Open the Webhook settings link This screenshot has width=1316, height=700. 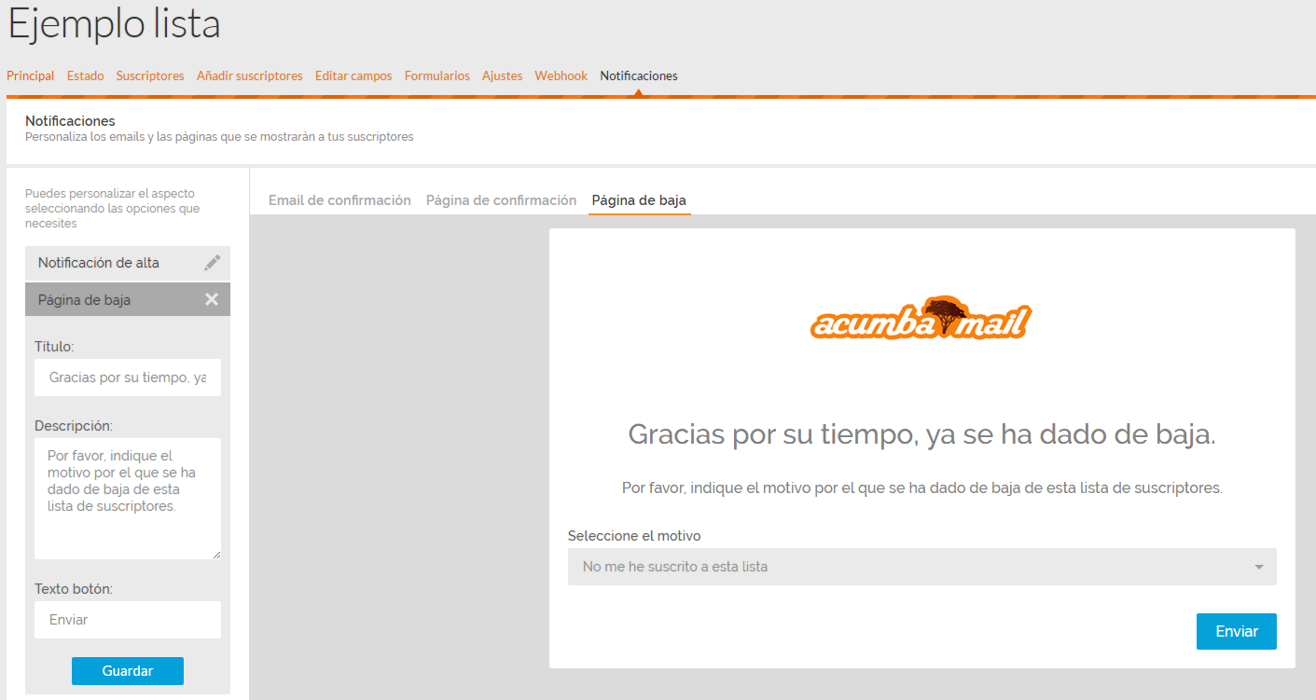(x=561, y=75)
